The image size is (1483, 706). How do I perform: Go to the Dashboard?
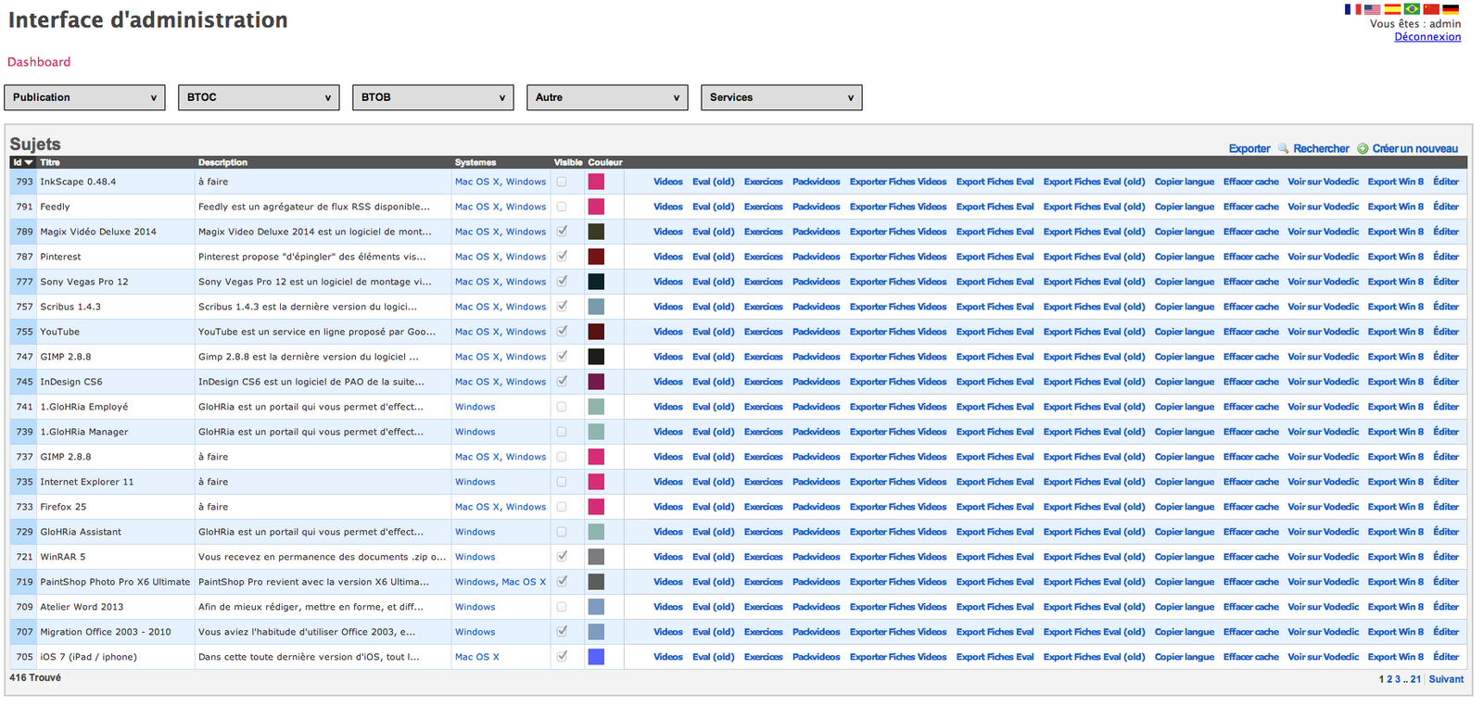(39, 62)
